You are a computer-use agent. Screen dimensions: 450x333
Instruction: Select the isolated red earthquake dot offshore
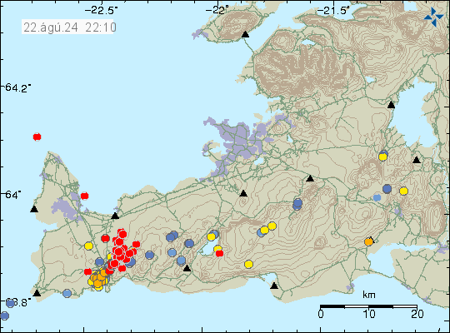tap(37, 137)
